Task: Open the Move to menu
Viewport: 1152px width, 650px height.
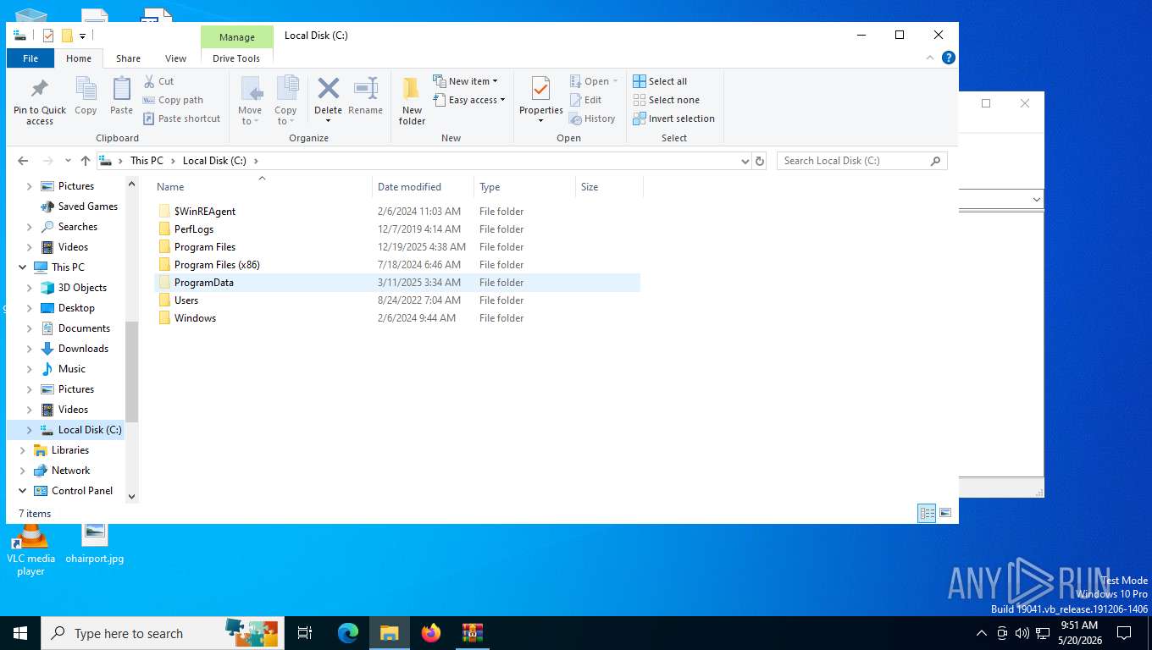Action: pos(250,101)
